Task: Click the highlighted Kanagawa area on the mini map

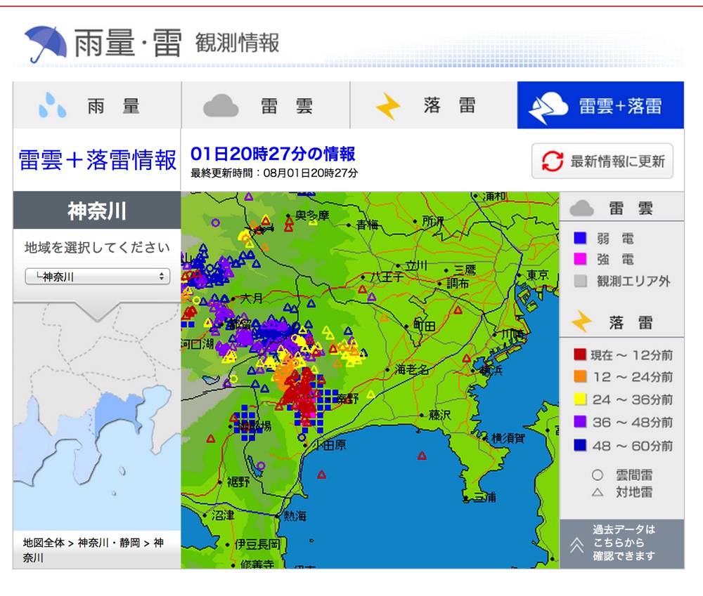Action: point(111,412)
